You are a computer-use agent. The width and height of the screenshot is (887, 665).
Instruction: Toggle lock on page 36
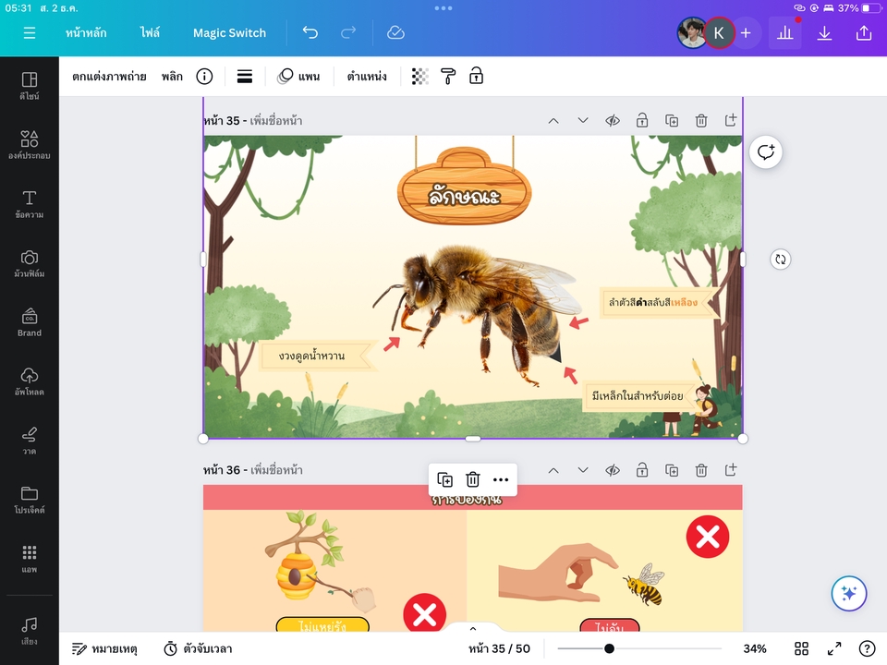641,470
